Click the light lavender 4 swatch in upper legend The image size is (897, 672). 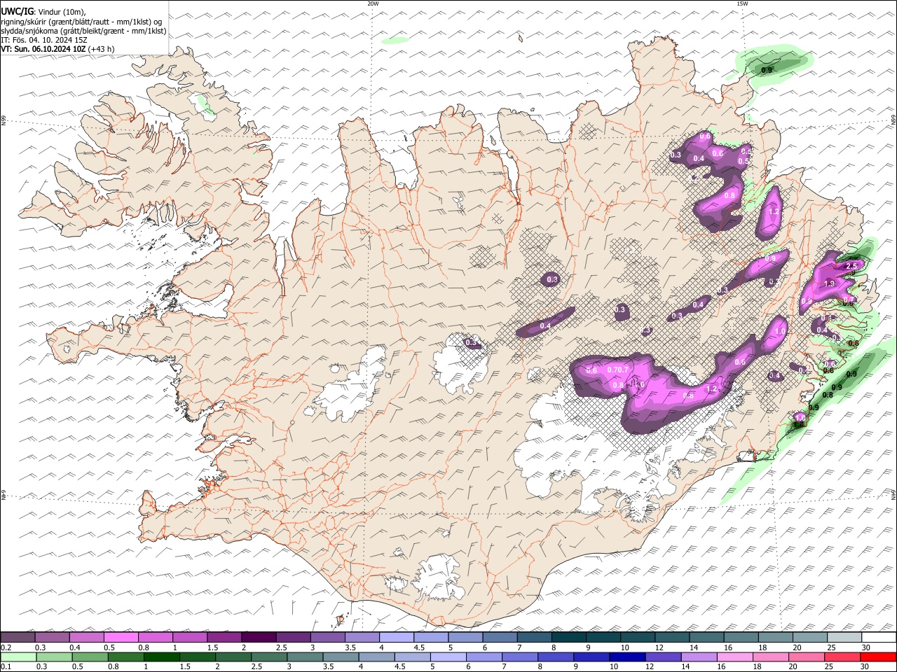click(x=396, y=638)
